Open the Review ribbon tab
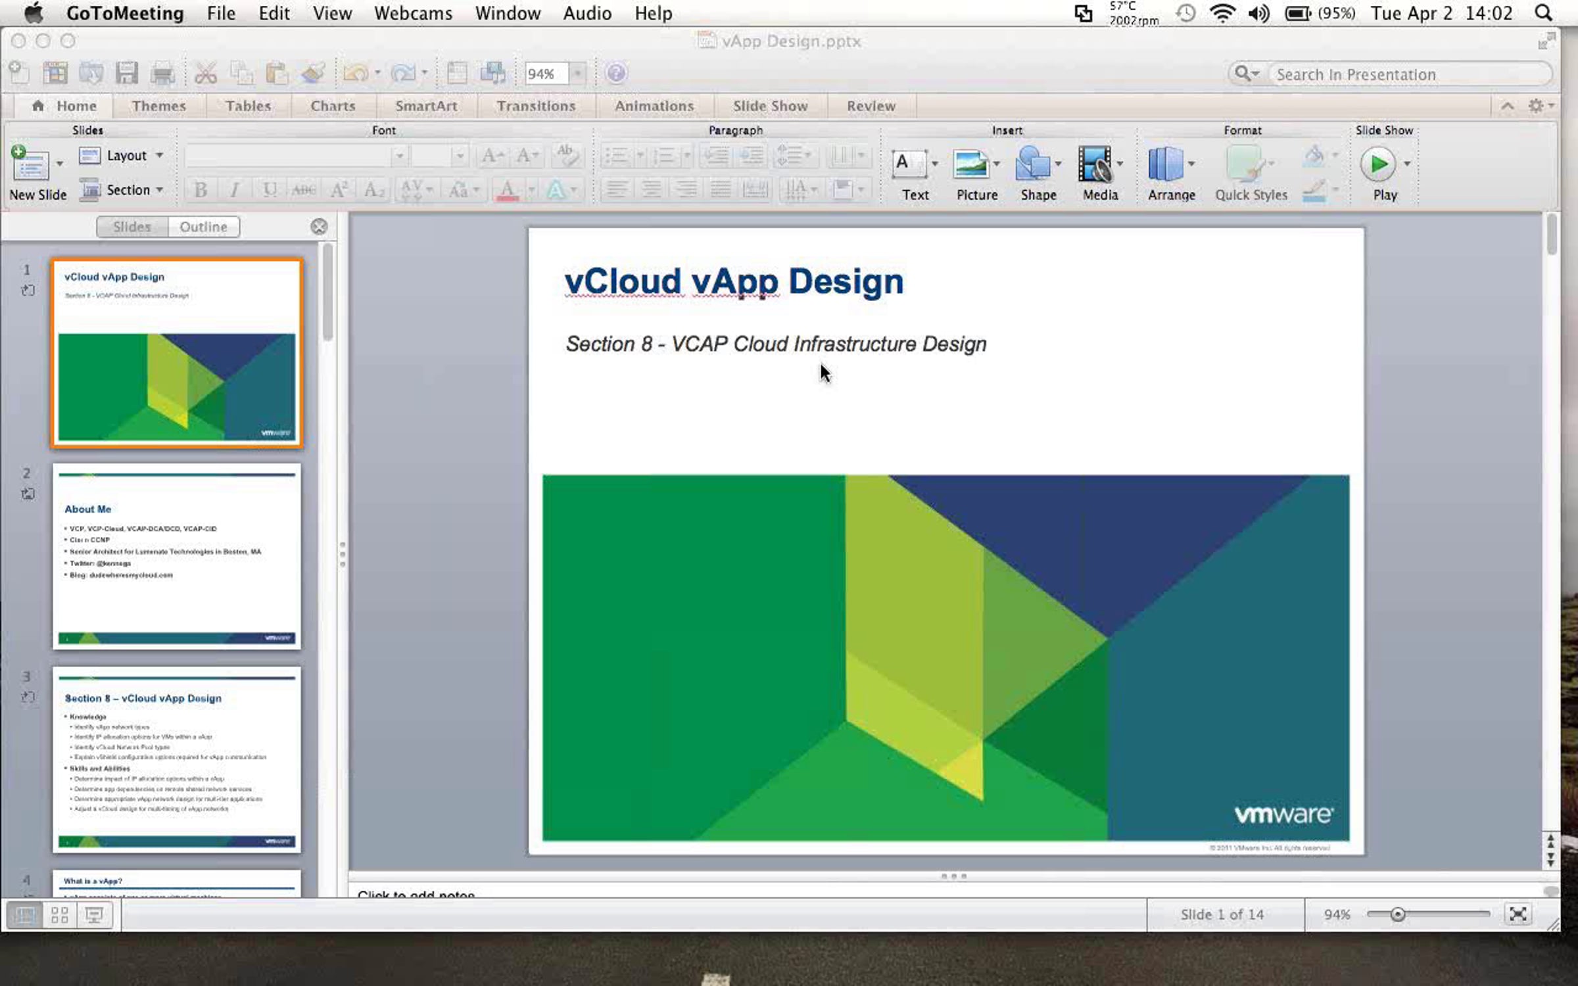The image size is (1578, 986). [871, 106]
